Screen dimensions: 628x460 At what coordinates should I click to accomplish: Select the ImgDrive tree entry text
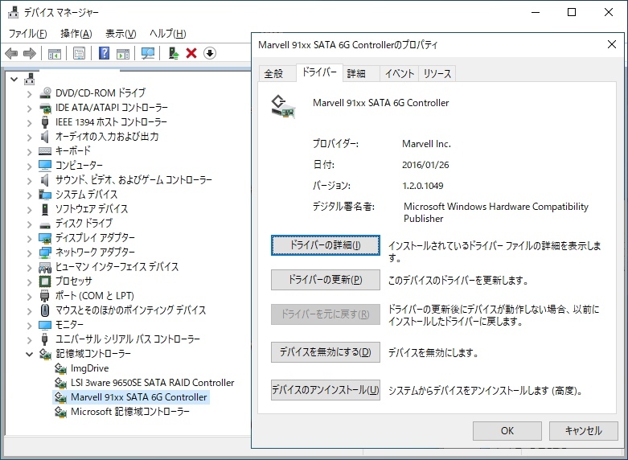[x=90, y=368]
